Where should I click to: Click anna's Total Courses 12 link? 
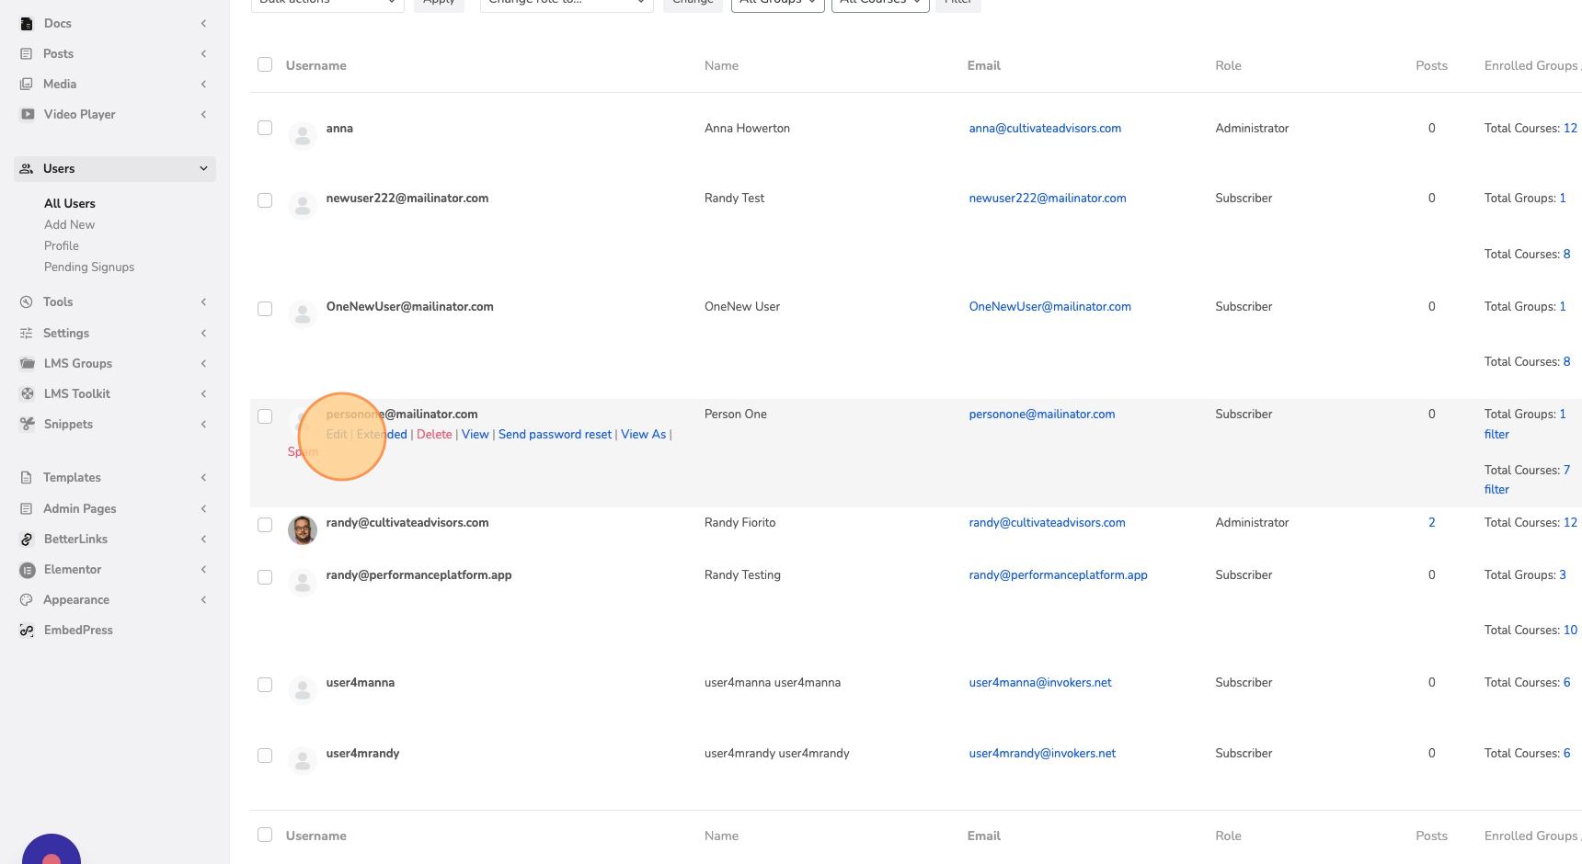[x=1570, y=128]
